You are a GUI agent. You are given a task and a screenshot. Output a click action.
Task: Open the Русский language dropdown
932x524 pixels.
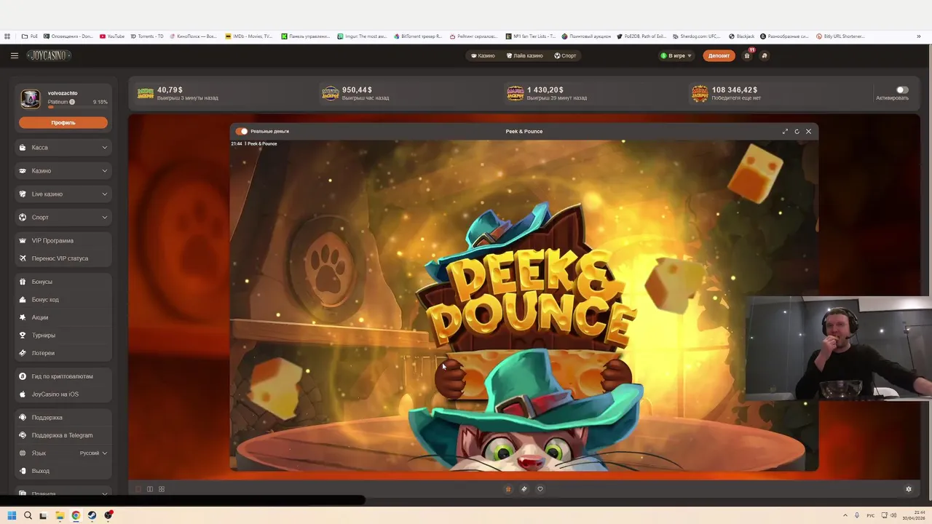(x=93, y=453)
